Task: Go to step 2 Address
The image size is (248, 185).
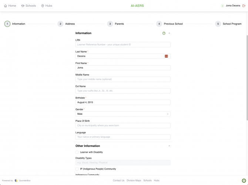Action: point(66,24)
